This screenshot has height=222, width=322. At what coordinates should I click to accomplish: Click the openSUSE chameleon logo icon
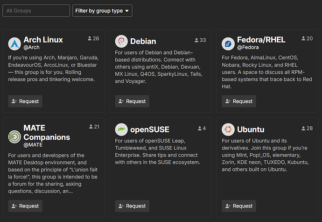(121, 129)
